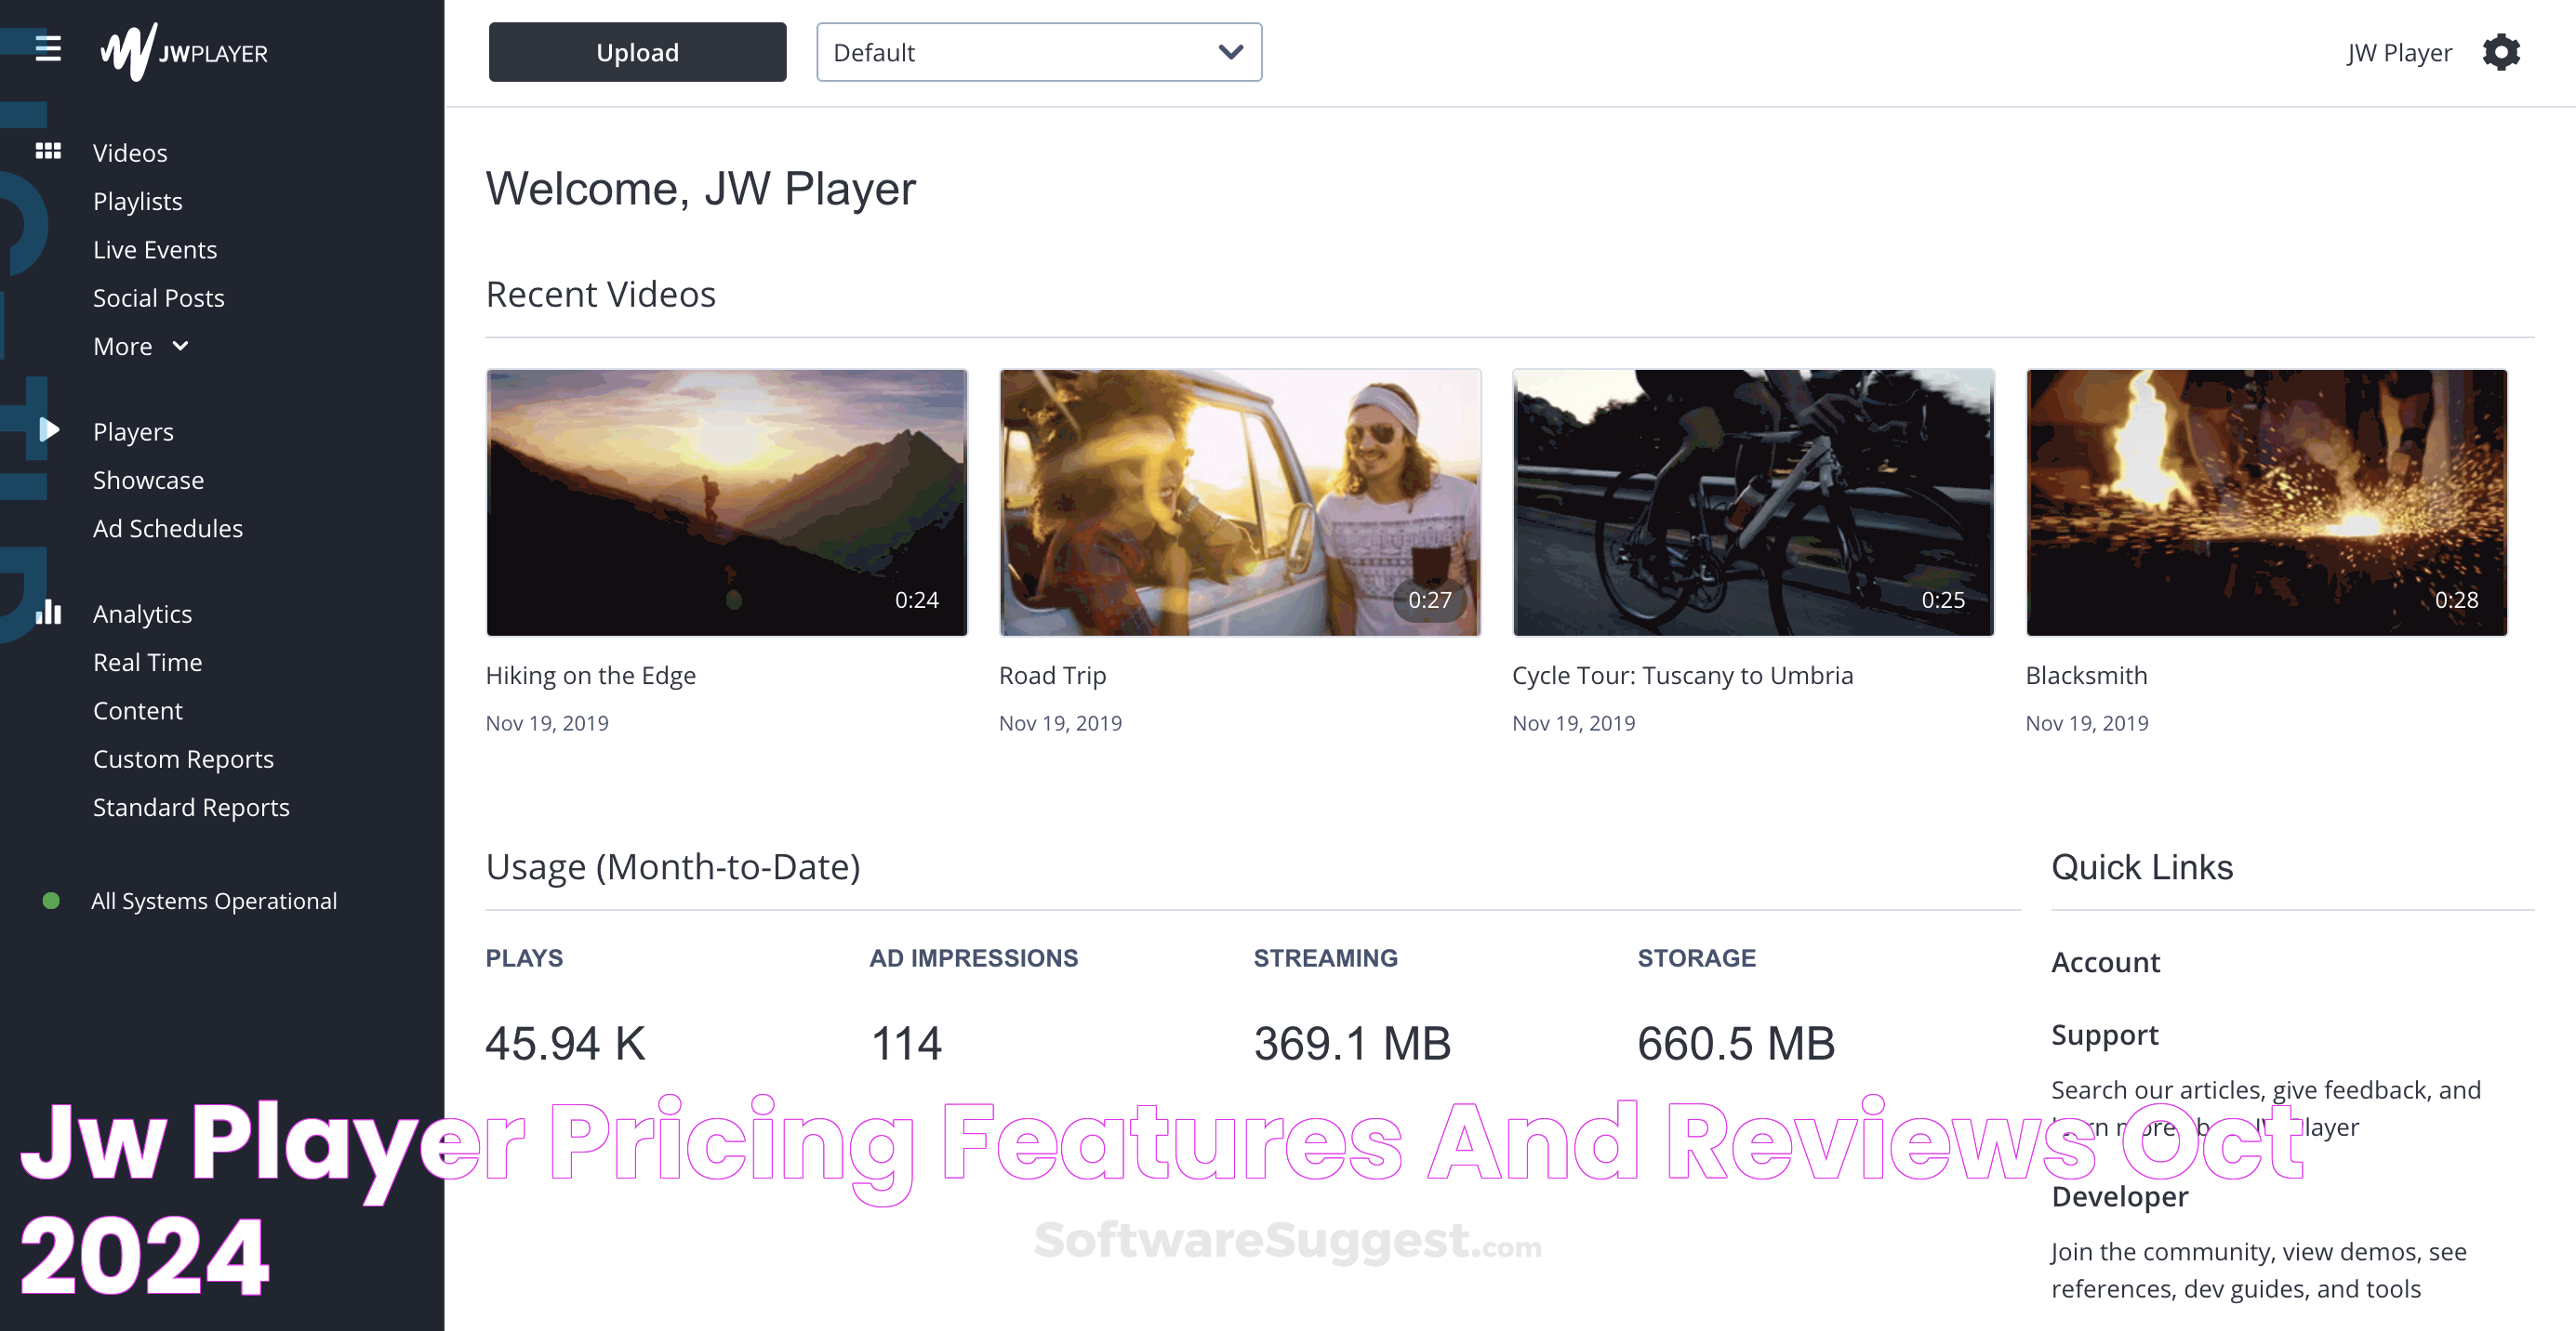Screen dimensions: 2576x1331
Task: Click the Players play-triangle icon
Action: [49, 429]
